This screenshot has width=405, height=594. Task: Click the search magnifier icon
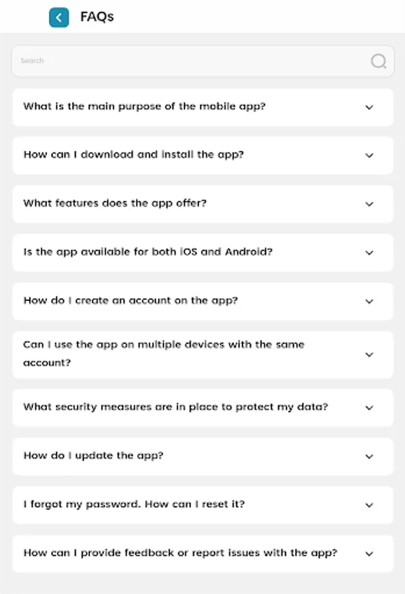(x=378, y=61)
